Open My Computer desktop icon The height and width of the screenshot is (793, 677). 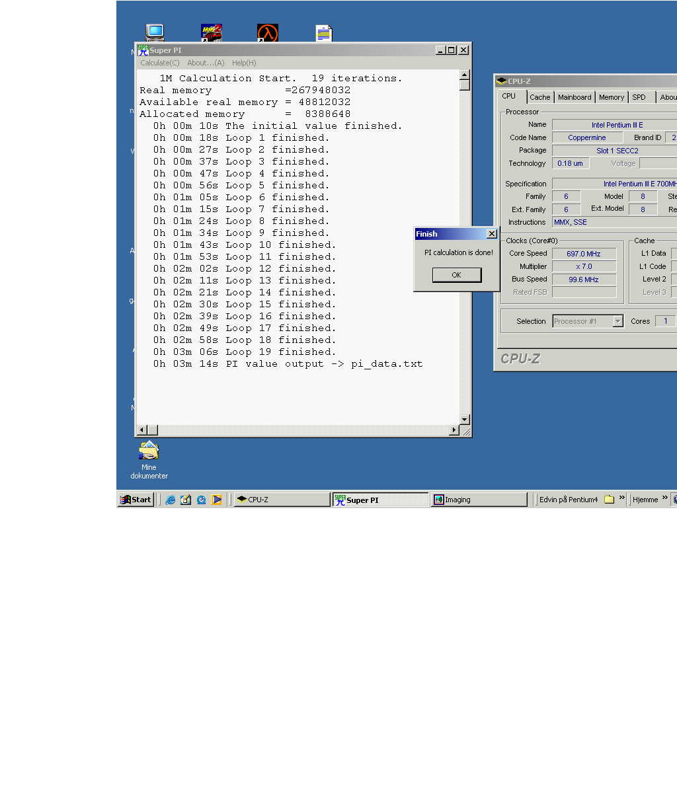155,32
